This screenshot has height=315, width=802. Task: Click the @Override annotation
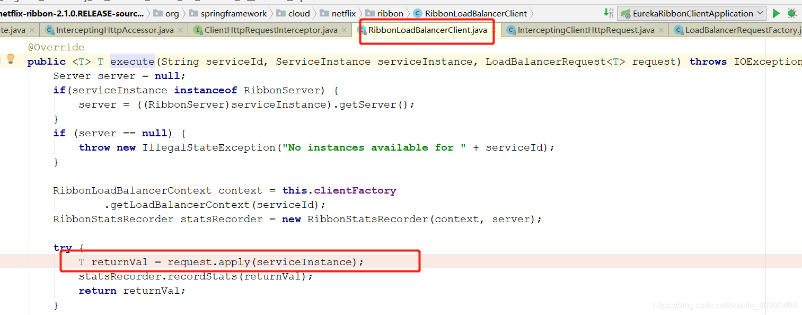tap(56, 47)
